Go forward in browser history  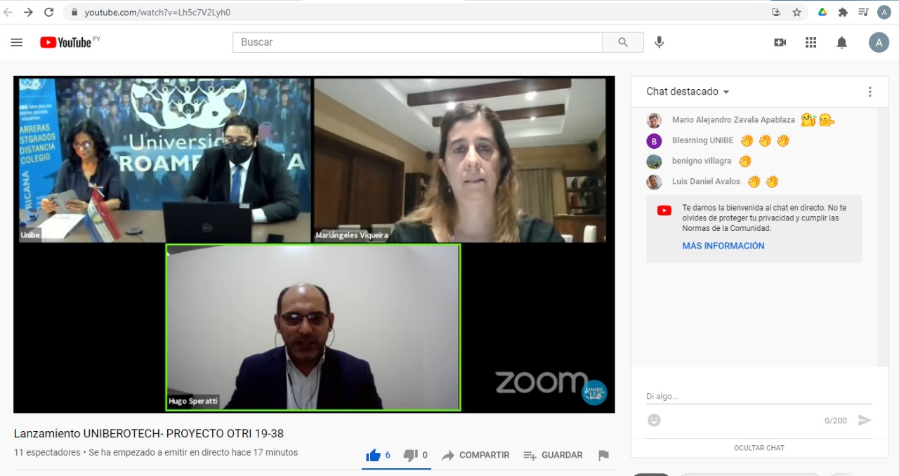(x=28, y=12)
